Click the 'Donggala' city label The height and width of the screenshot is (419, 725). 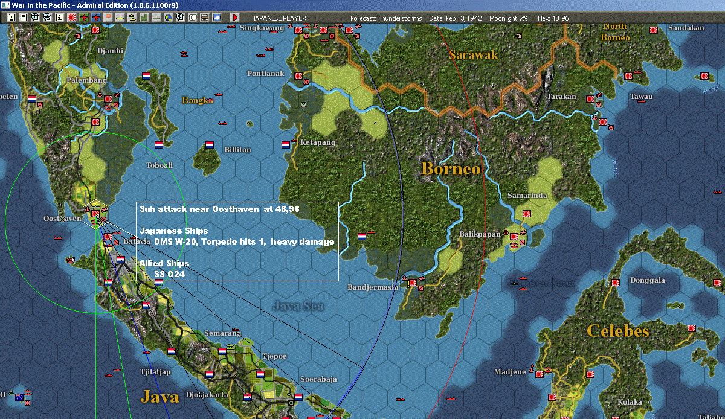coord(648,280)
